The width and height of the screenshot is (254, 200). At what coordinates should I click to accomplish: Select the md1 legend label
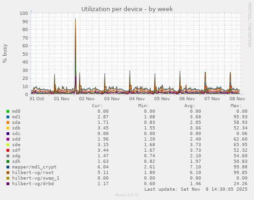(x=16, y=117)
